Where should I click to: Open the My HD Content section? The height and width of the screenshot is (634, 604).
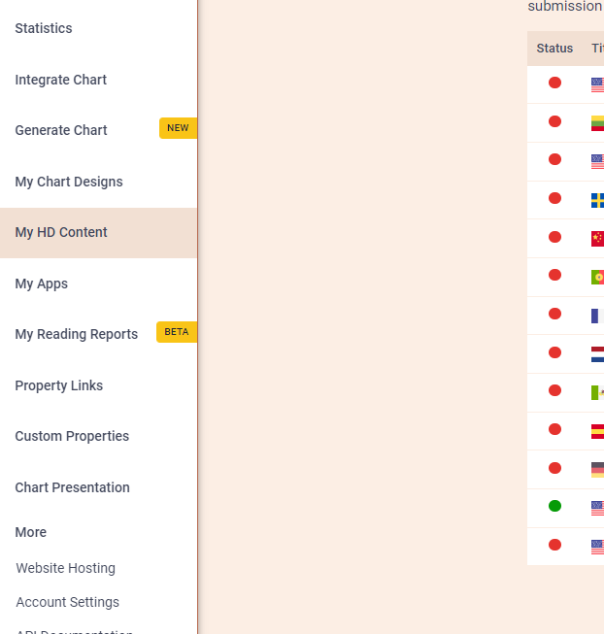[x=98, y=233]
